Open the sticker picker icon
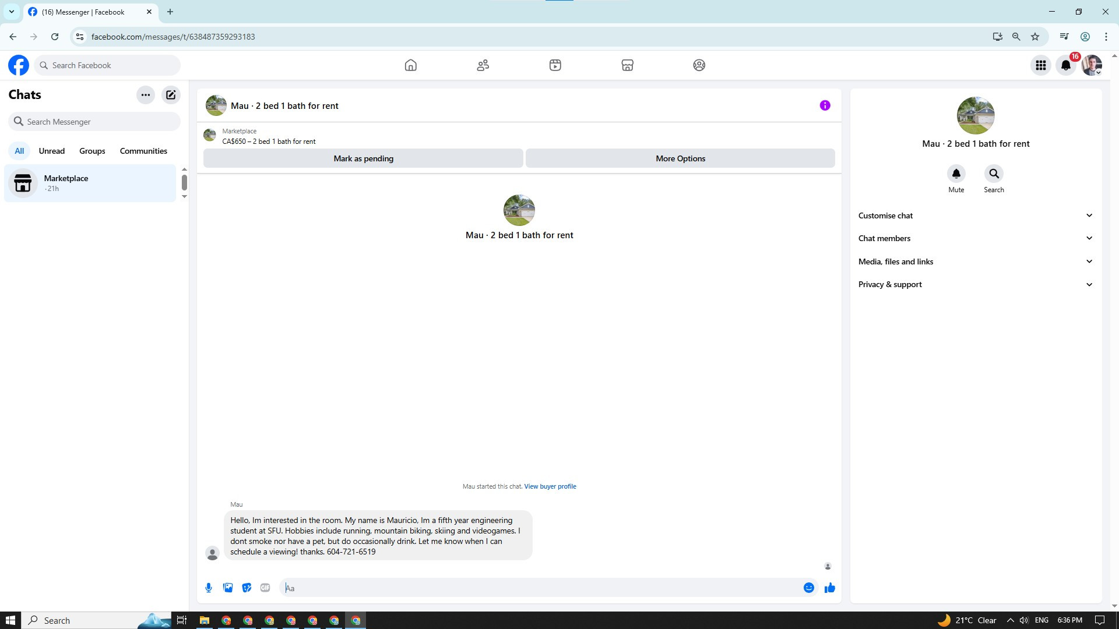1119x629 pixels. click(247, 588)
